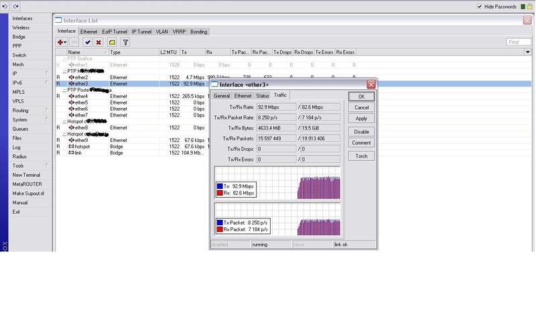Image resolution: width=536 pixels, height=335 pixels.
Task: Click the blue Tx Packet legend swatch
Action: click(220, 222)
